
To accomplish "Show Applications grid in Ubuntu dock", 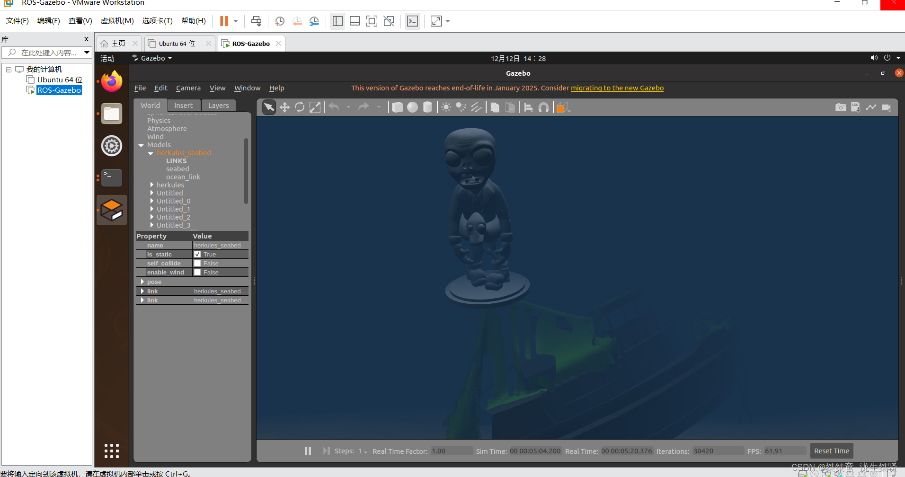I will point(112,450).
